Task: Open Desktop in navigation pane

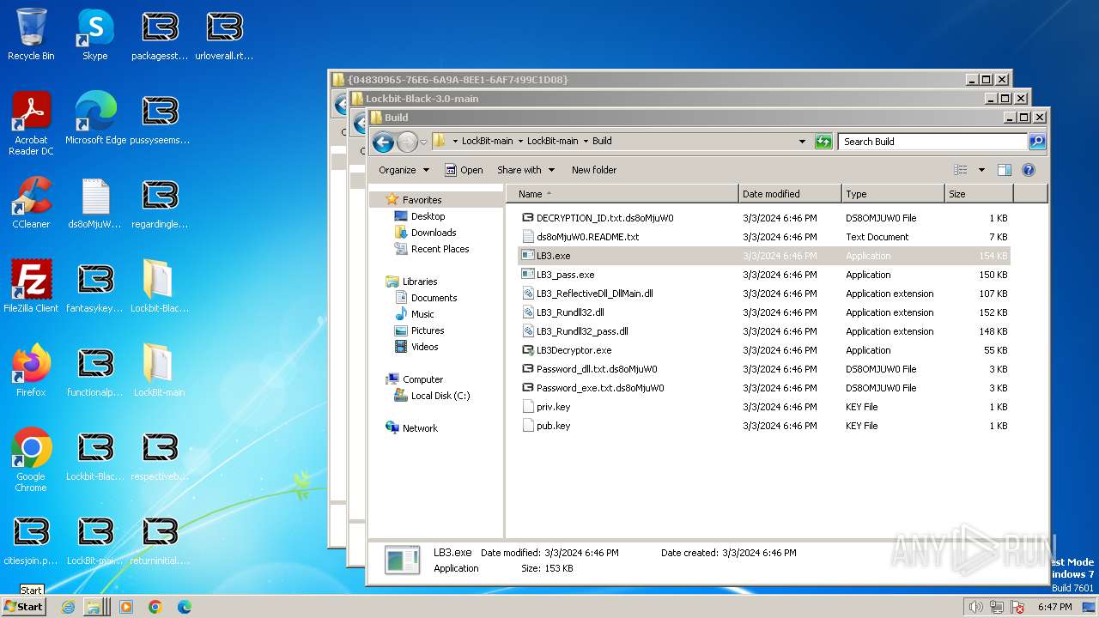Action: (x=428, y=216)
